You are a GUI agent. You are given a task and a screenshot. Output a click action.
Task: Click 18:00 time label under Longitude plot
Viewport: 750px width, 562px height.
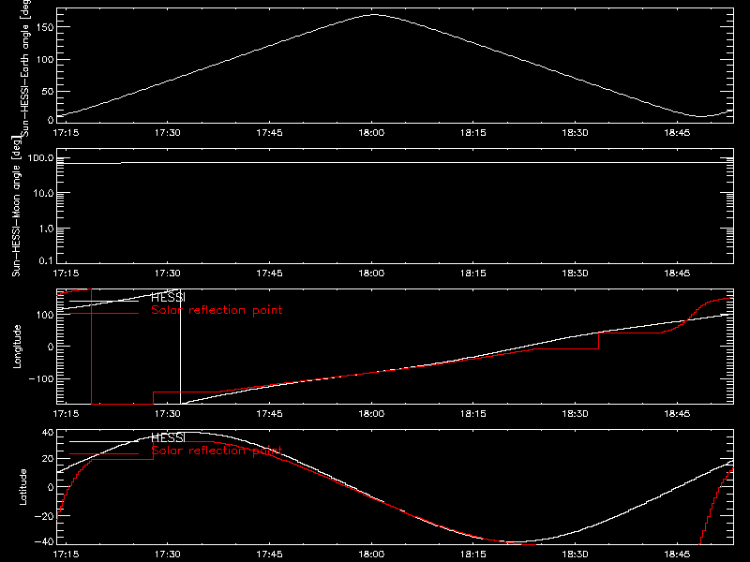pyautogui.click(x=371, y=414)
